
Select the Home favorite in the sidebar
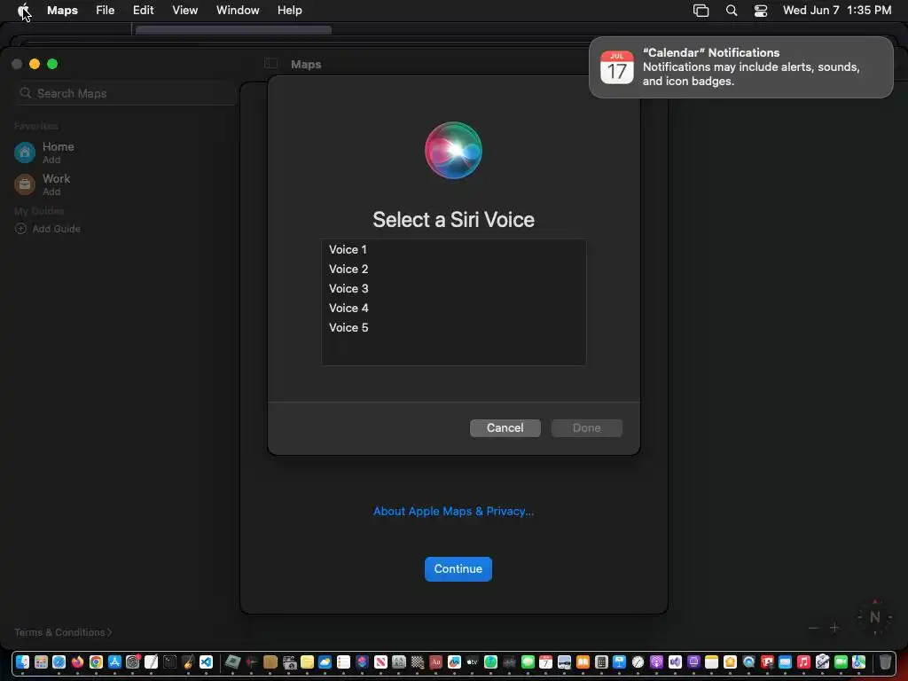44,153
